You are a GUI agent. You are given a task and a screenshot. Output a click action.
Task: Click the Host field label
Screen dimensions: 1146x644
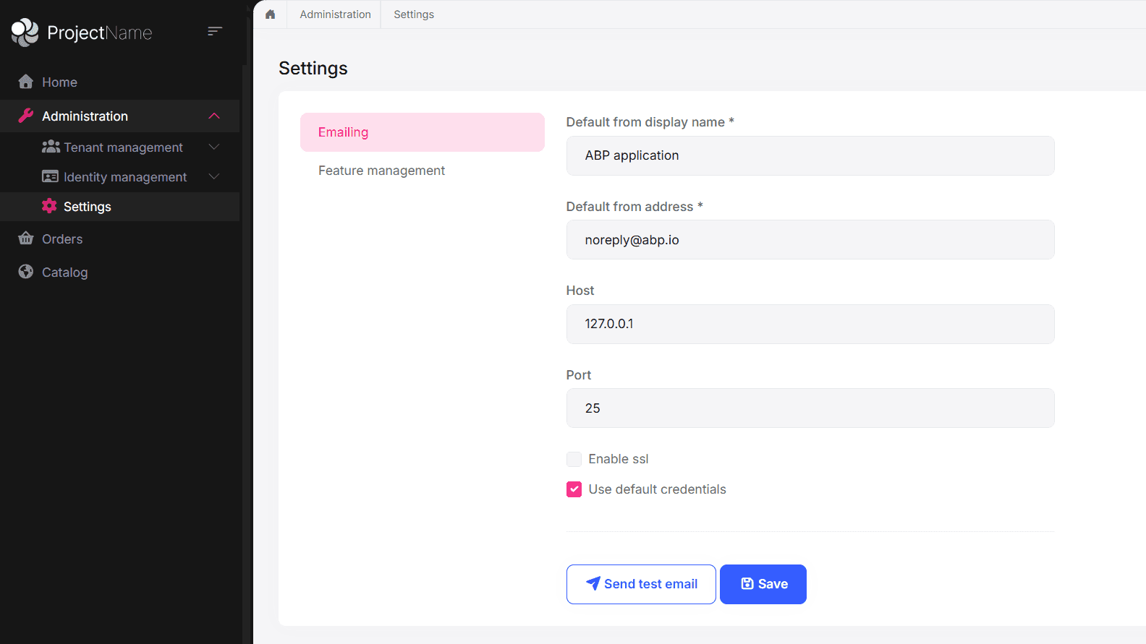coord(580,291)
